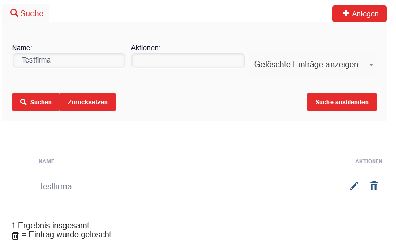This screenshot has width=396, height=246.
Task: Click the 'Aktionen:' field label
Action: 146,48
